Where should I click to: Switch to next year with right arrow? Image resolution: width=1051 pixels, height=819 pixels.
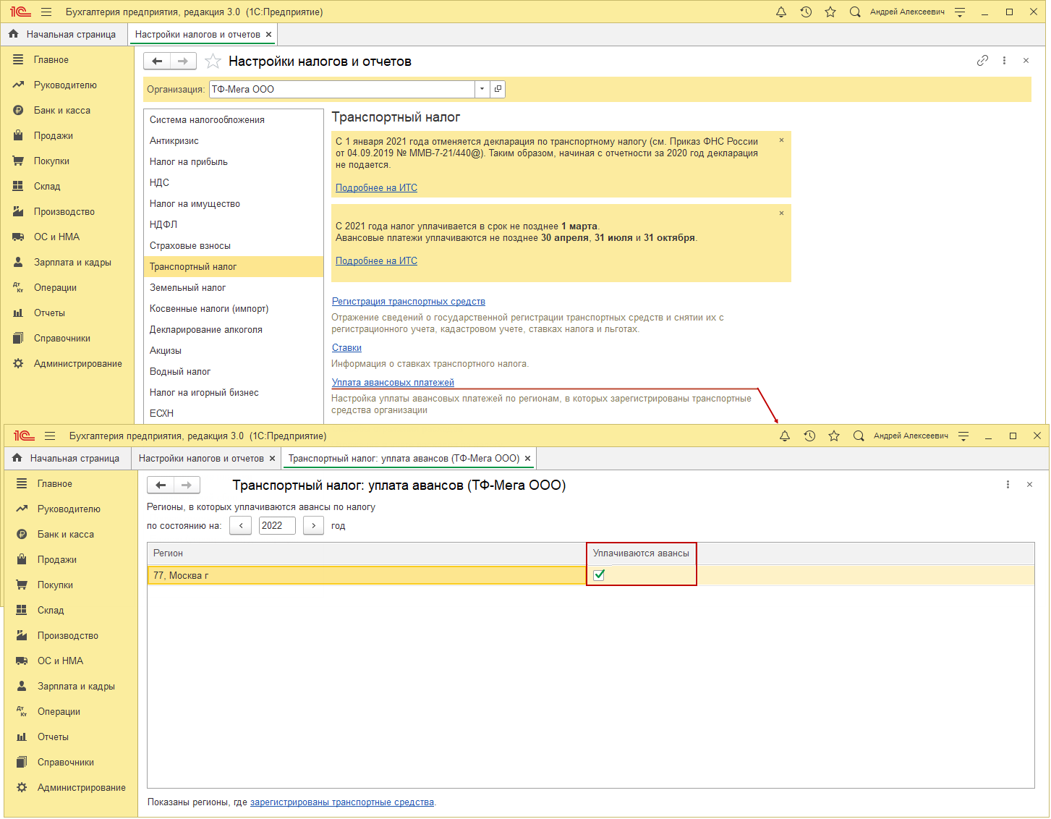click(313, 526)
